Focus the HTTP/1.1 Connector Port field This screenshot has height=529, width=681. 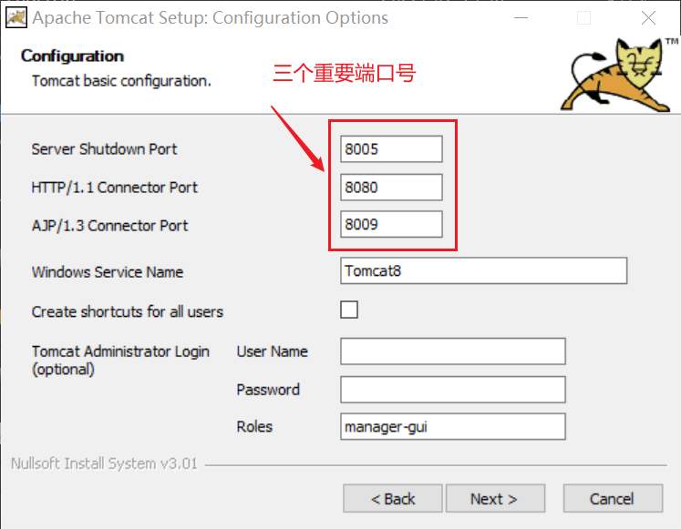(391, 188)
